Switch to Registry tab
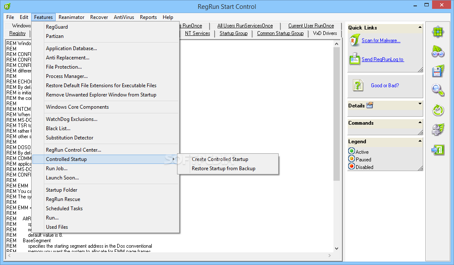This screenshot has width=454, height=265. click(17, 33)
